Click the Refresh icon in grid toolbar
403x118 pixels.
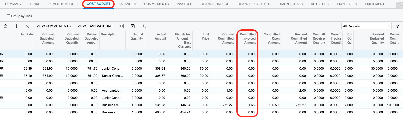click(5, 26)
